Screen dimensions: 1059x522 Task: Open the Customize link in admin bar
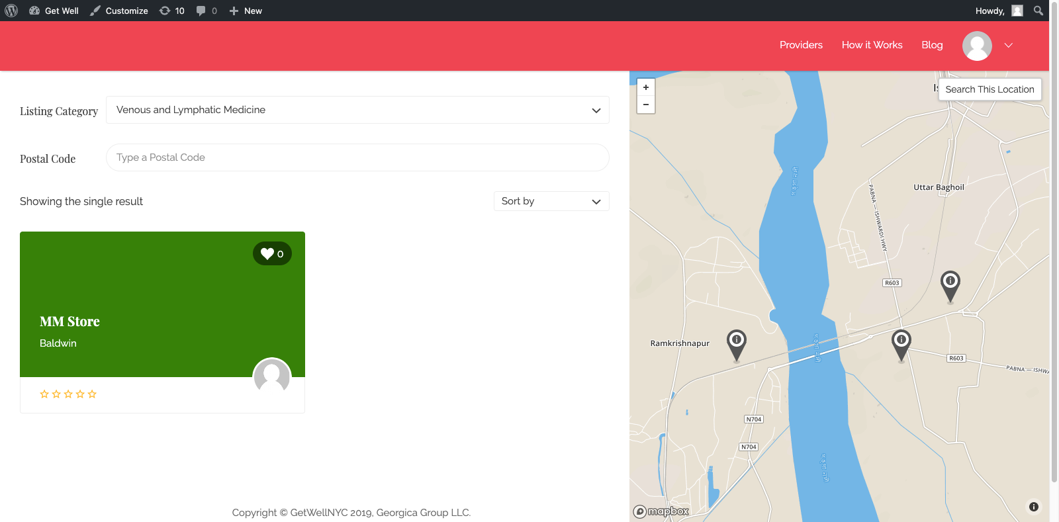coord(120,11)
